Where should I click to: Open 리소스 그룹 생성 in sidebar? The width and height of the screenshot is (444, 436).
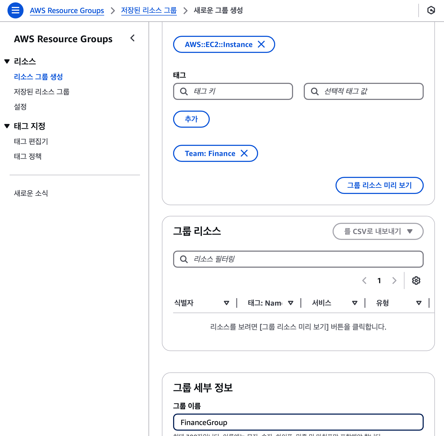38,77
